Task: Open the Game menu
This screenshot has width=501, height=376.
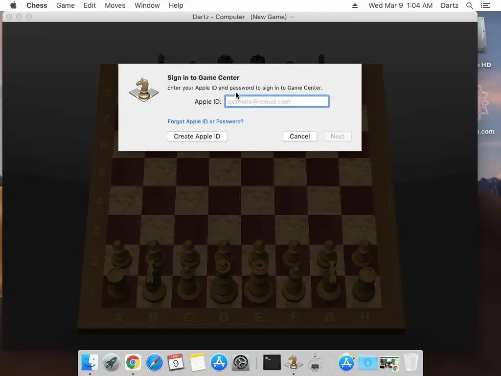Action: click(x=65, y=5)
